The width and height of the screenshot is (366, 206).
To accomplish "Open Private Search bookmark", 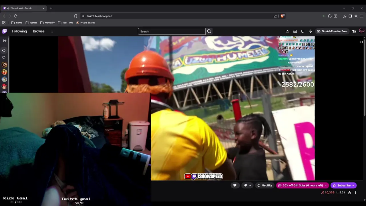I will point(85,23).
